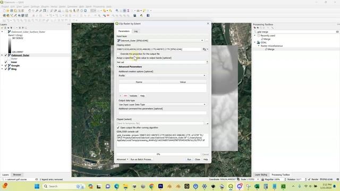
Task: Open Excel from the taskbar
Action: (257, 186)
